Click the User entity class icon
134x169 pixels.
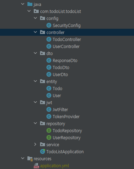[x=49, y=95]
